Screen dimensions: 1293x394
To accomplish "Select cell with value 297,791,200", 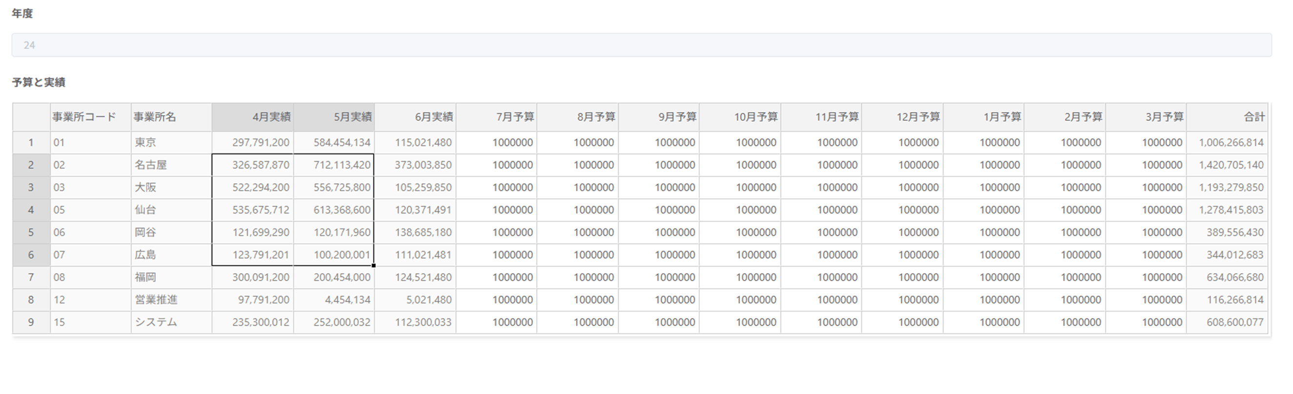I will tap(252, 143).
